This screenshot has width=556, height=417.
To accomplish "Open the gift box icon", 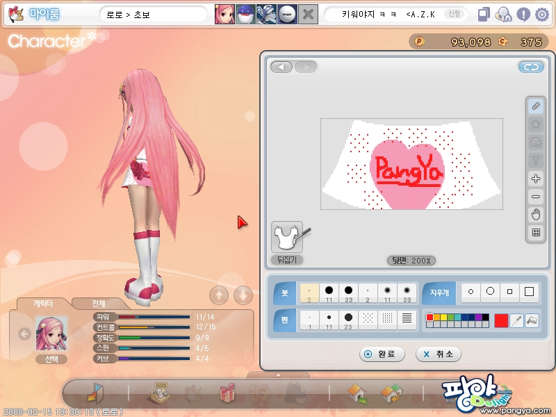I will [x=228, y=393].
